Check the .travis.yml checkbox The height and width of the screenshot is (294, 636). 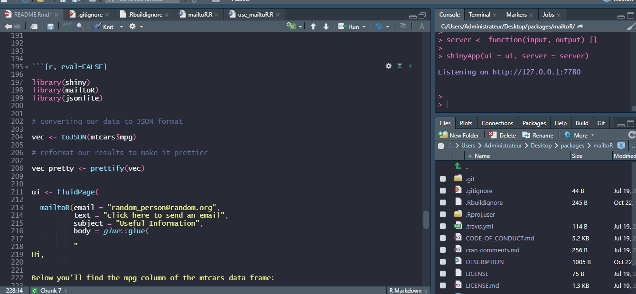point(443,227)
